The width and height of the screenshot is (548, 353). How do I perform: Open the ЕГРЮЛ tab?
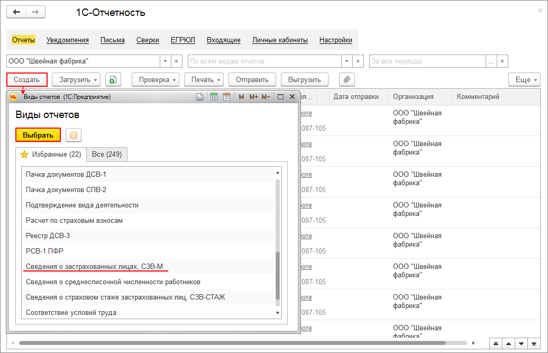click(183, 40)
